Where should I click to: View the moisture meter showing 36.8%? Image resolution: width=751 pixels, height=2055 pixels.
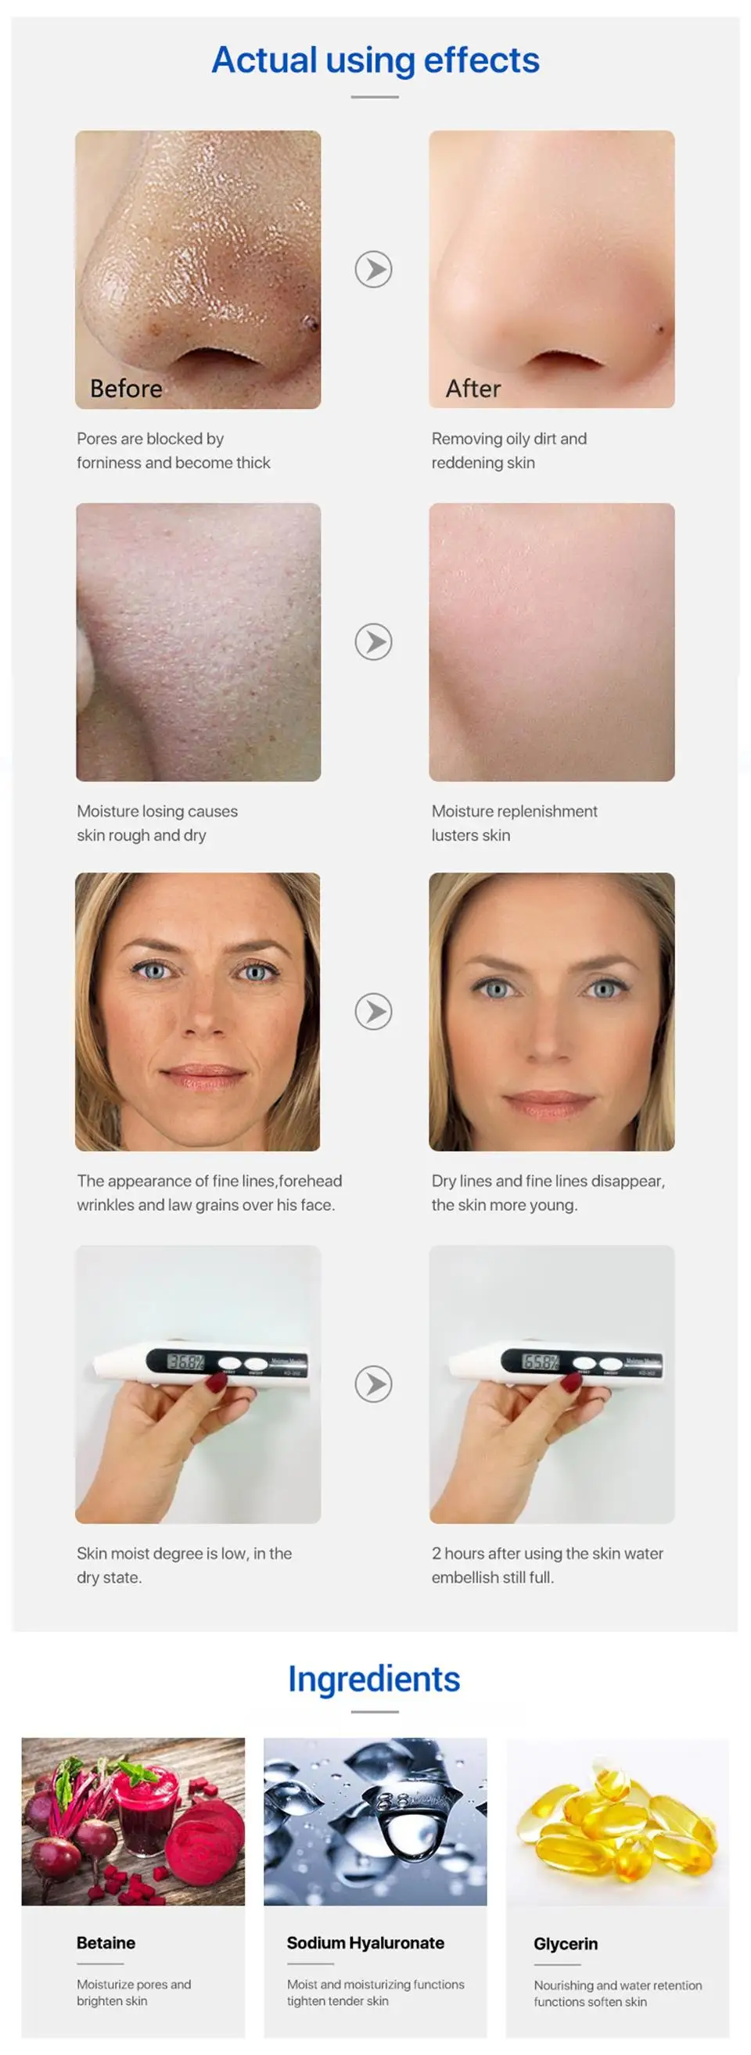point(198,1384)
